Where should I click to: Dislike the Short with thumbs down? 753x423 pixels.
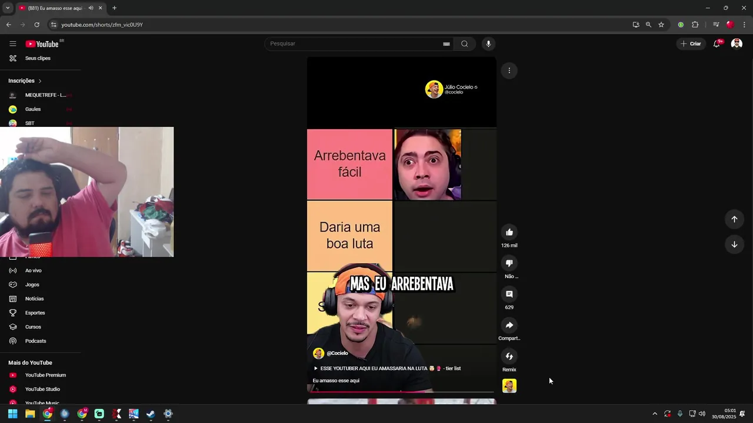tap(509, 263)
